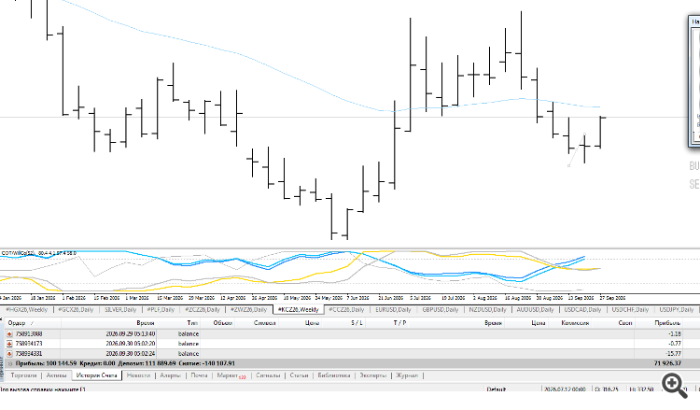Image resolution: width=700 pixels, height=410 pixels.
Task: Select the AUDUSD,Daily chart tab
Action: click(535, 309)
